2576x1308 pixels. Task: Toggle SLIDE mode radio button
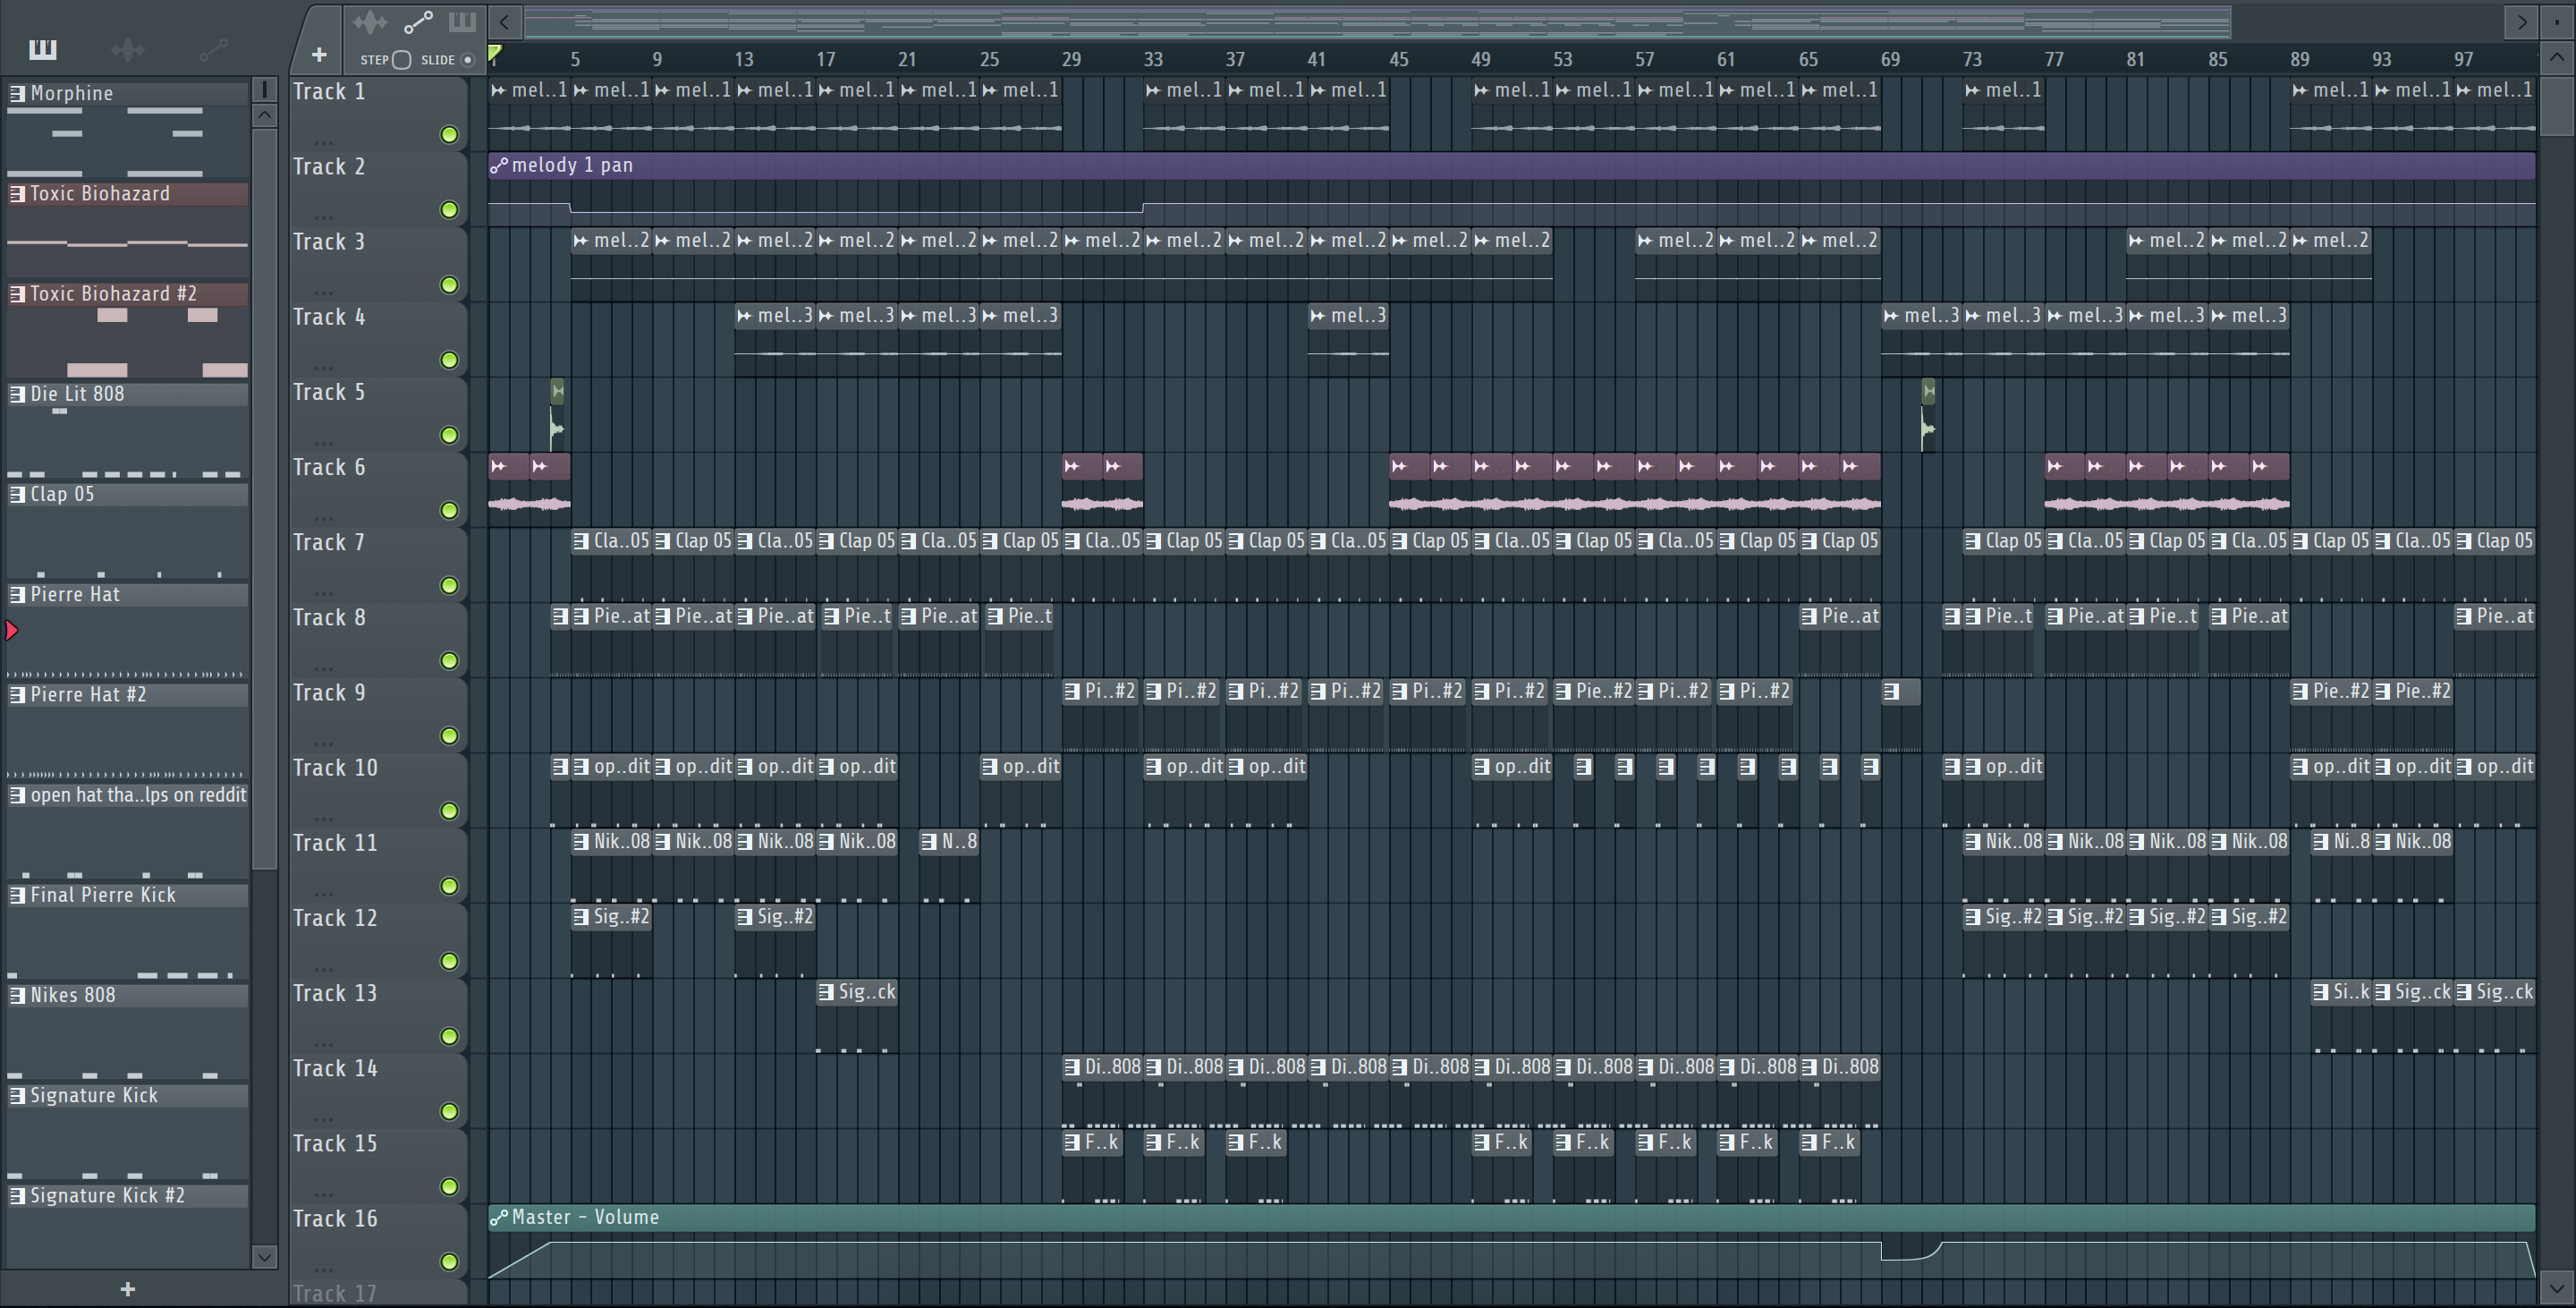coord(467,59)
